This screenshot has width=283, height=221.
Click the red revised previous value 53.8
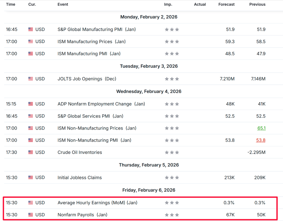pos(261,140)
